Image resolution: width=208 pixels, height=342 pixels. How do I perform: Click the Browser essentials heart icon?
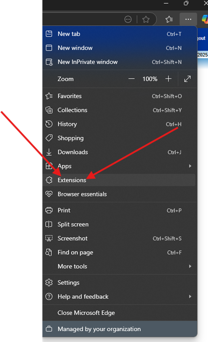coord(49,194)
